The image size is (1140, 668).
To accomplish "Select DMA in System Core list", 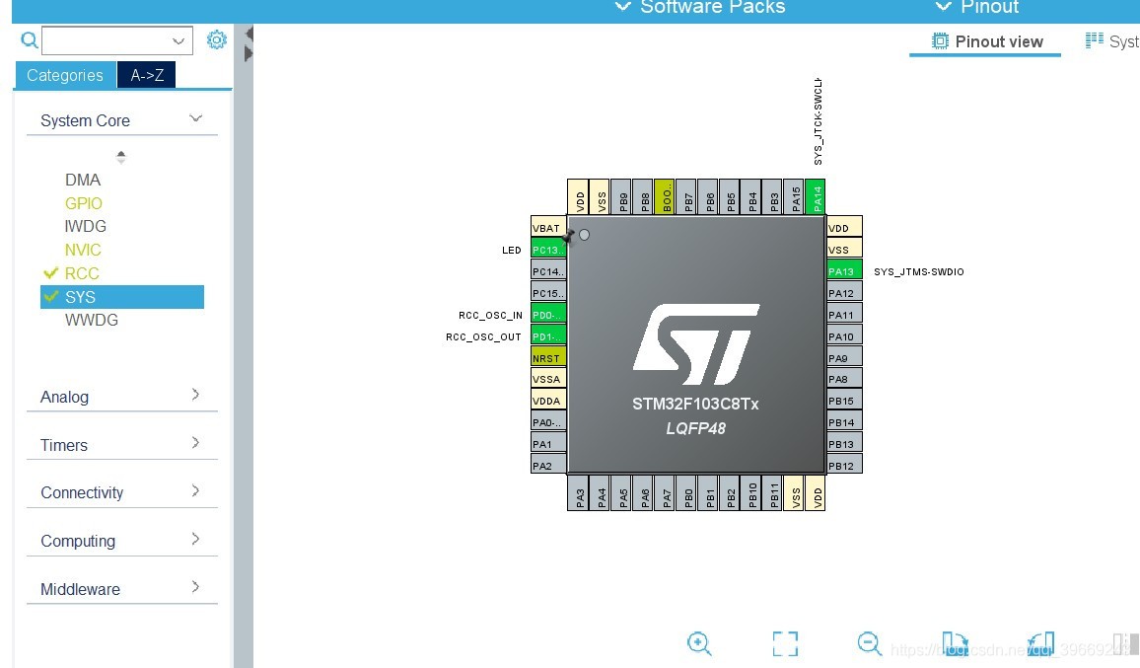I will (x=83, y=180).
